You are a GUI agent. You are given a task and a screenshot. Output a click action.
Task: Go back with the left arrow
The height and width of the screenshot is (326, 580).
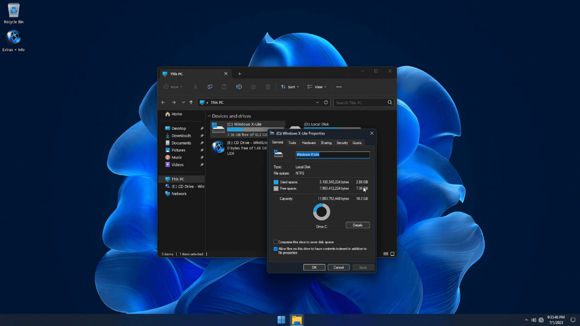coord(163,102)
